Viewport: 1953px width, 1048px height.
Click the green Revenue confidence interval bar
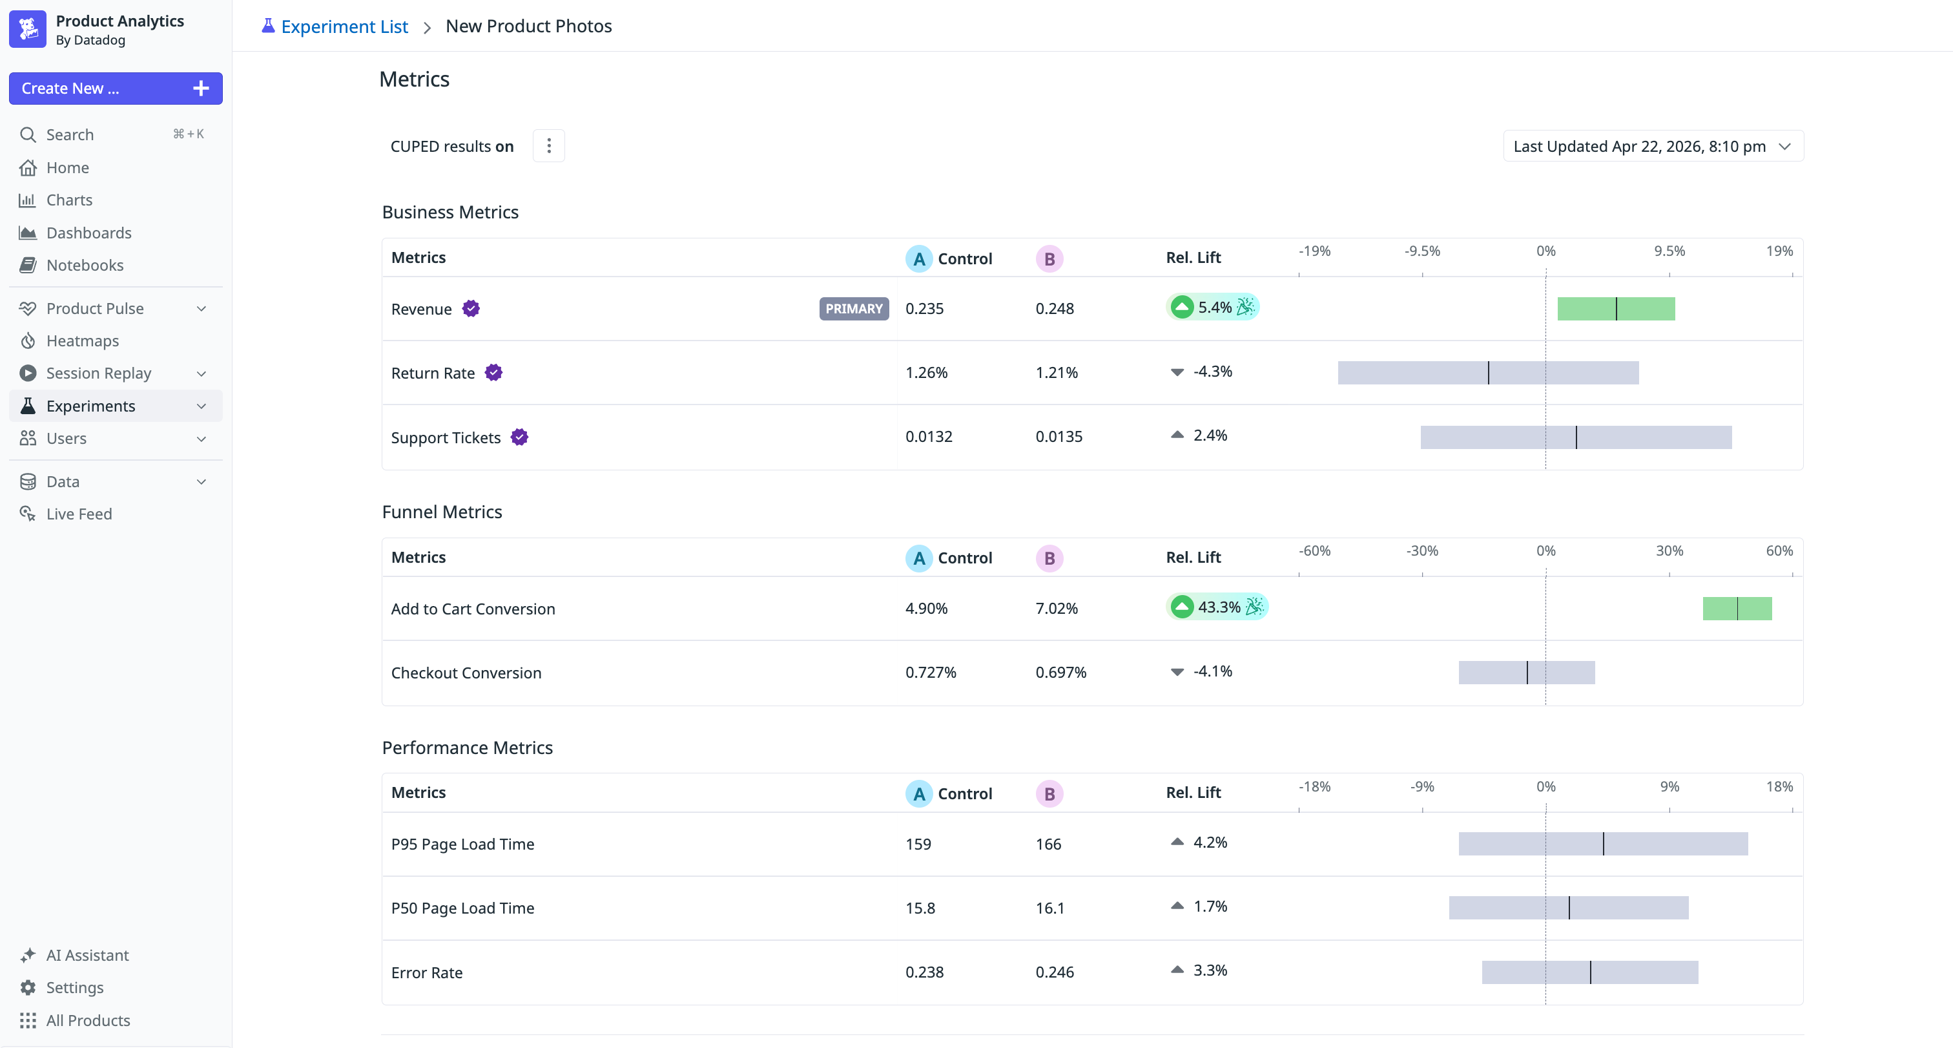click(x=1616, y=309)
